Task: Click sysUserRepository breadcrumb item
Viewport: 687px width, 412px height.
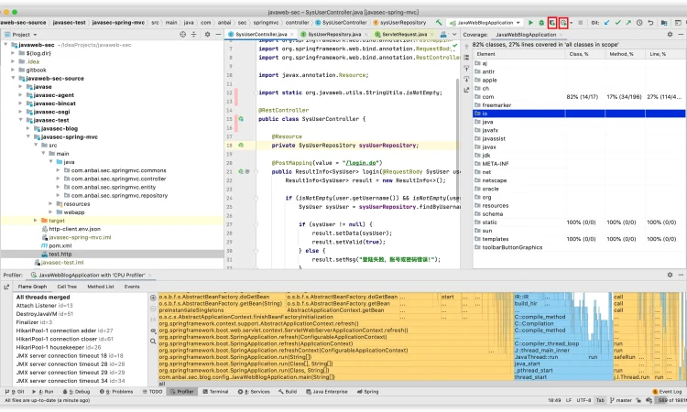Action: tap(403, 22)
